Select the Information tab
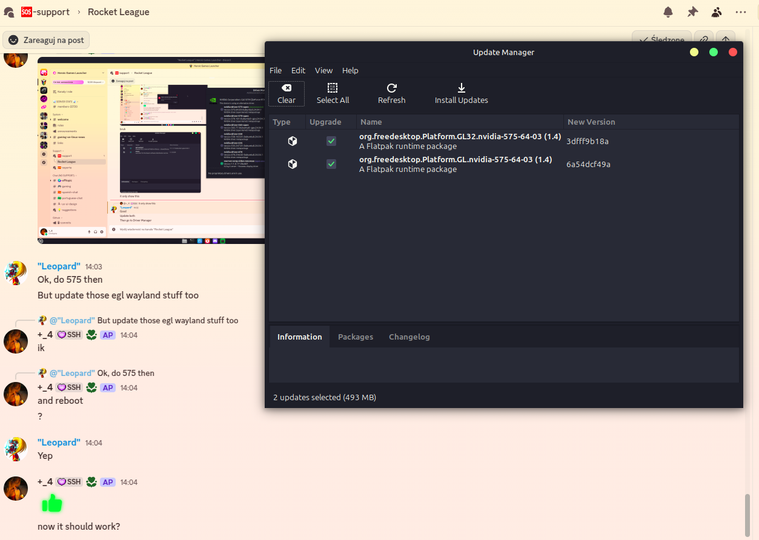 tap(299, 337)
